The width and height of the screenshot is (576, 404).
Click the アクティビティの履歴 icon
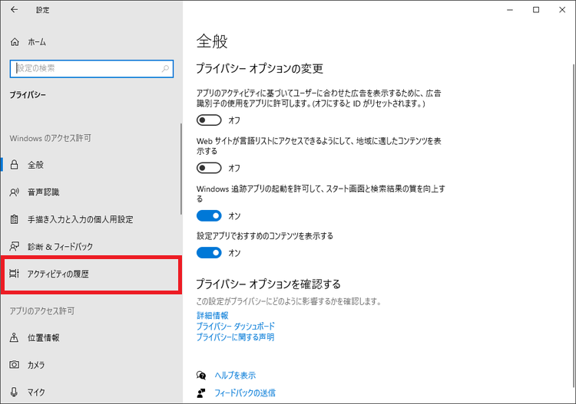tap(14, 274)
